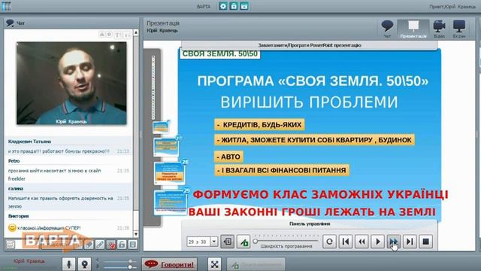Toggle the microphone button
Screen dimensions: 481x271
coord(68,264)
